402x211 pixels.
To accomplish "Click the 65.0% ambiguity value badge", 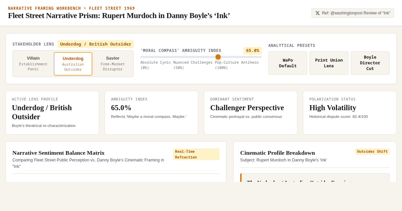I will pos(253,51).
